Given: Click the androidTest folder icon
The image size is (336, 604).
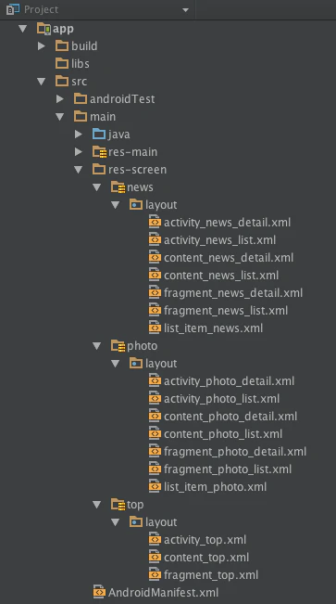Looking at the screenshot, I should click(81, 98).
